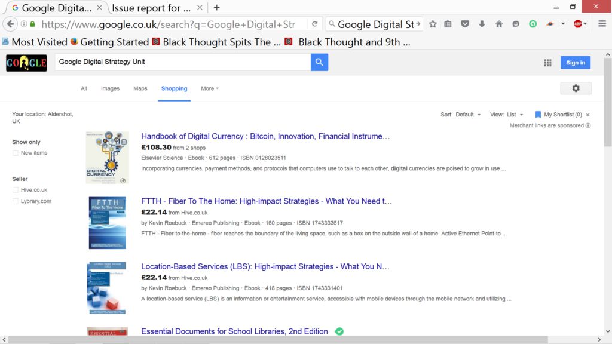Open Getting Started bookmark

pyautogui.click(x=110, y=42)
